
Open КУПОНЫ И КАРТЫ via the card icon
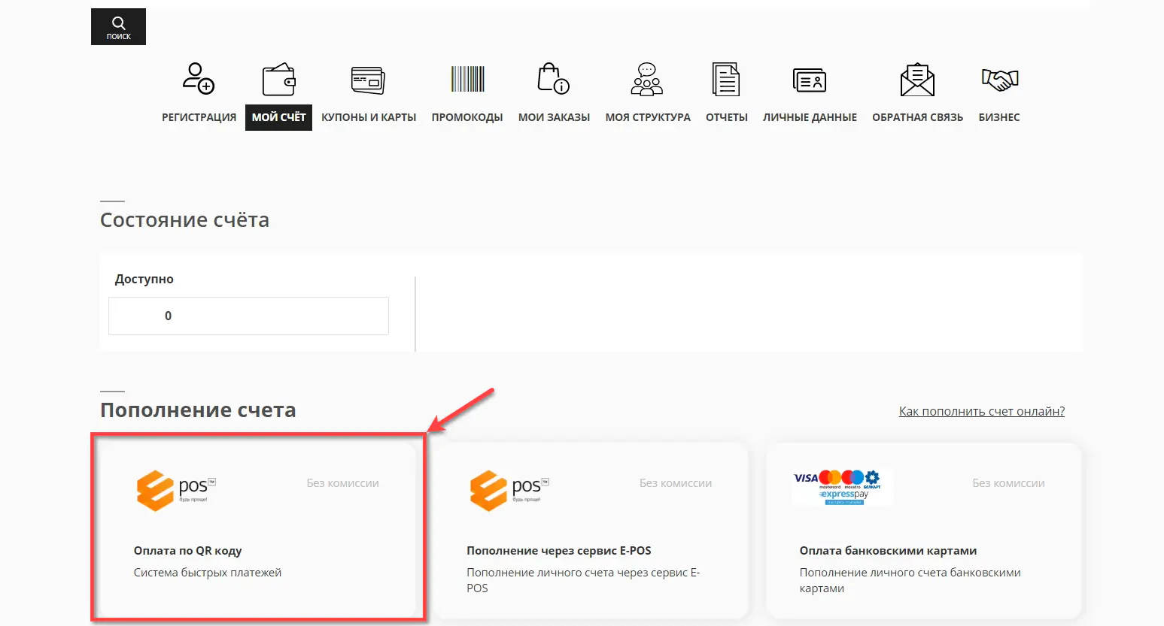tap(368, 79)
